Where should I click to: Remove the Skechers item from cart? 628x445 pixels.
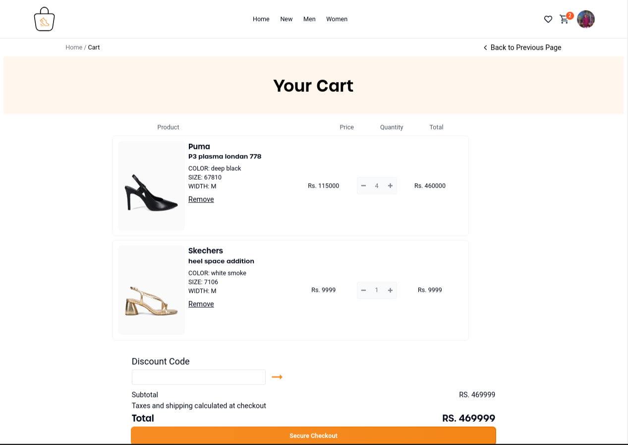201,304
